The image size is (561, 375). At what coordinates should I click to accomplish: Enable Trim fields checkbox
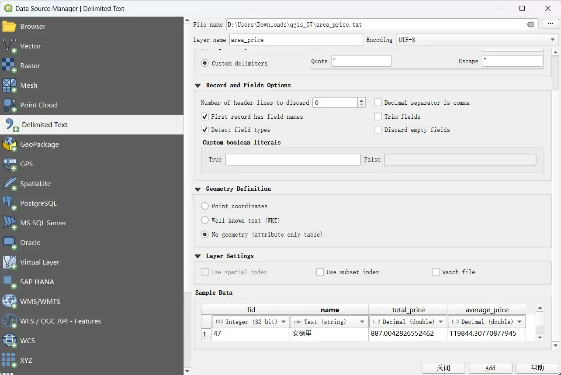378,117
